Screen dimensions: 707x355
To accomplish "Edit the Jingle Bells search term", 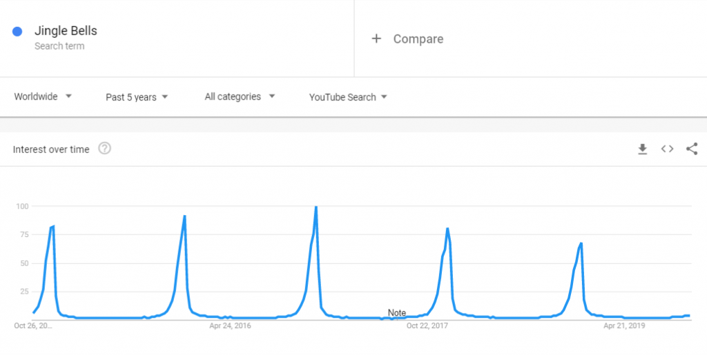I will click(66, 31).
